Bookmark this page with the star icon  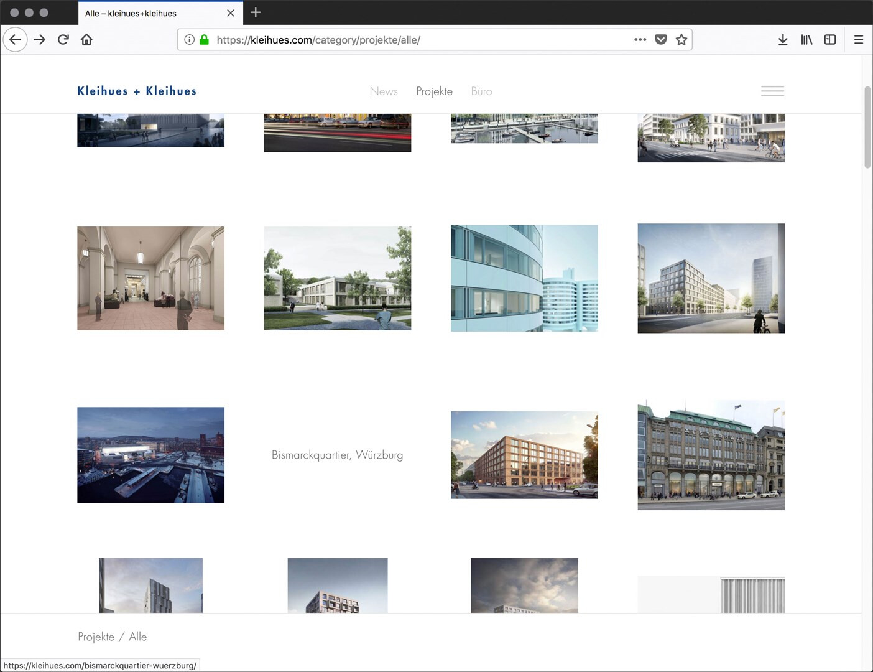pyautogui.click(x=681, y=40)
